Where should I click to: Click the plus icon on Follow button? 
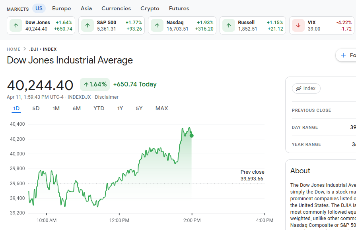[x=343, y=55]
